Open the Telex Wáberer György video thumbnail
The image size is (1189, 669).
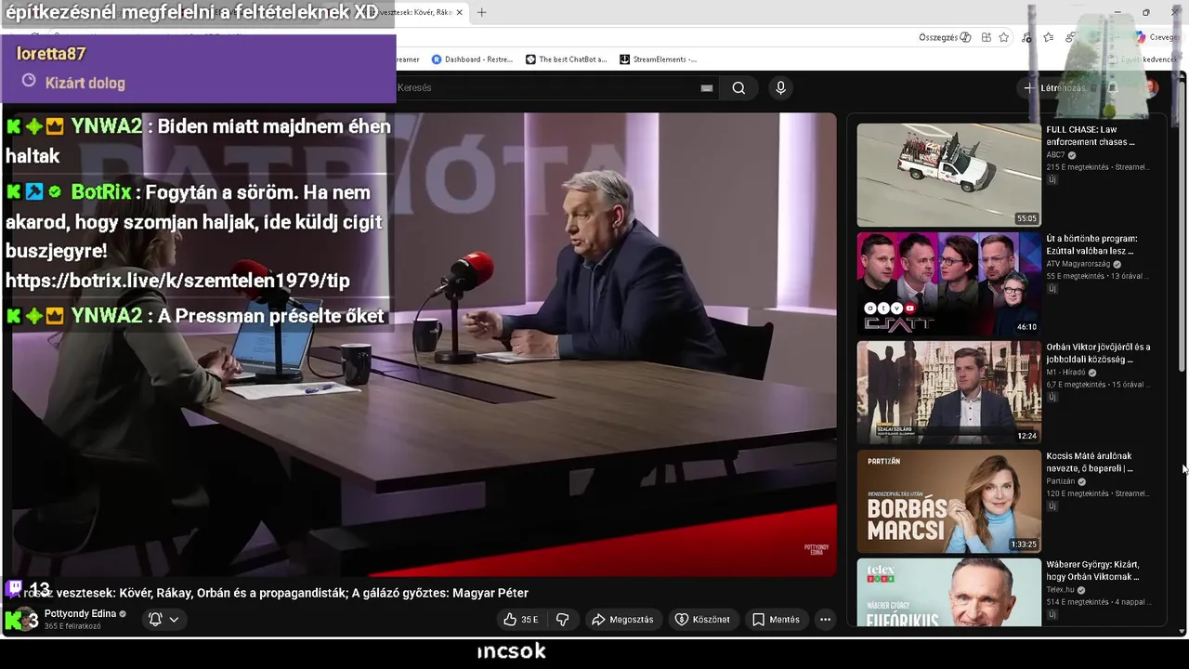(x=948, y=593)
